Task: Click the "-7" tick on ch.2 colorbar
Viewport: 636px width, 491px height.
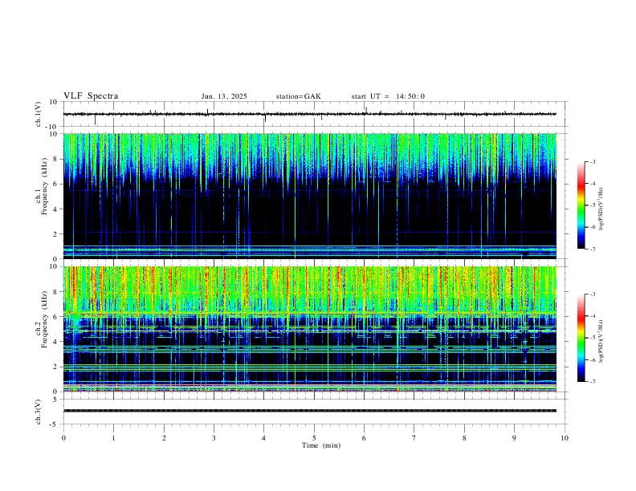Action: 593,382
